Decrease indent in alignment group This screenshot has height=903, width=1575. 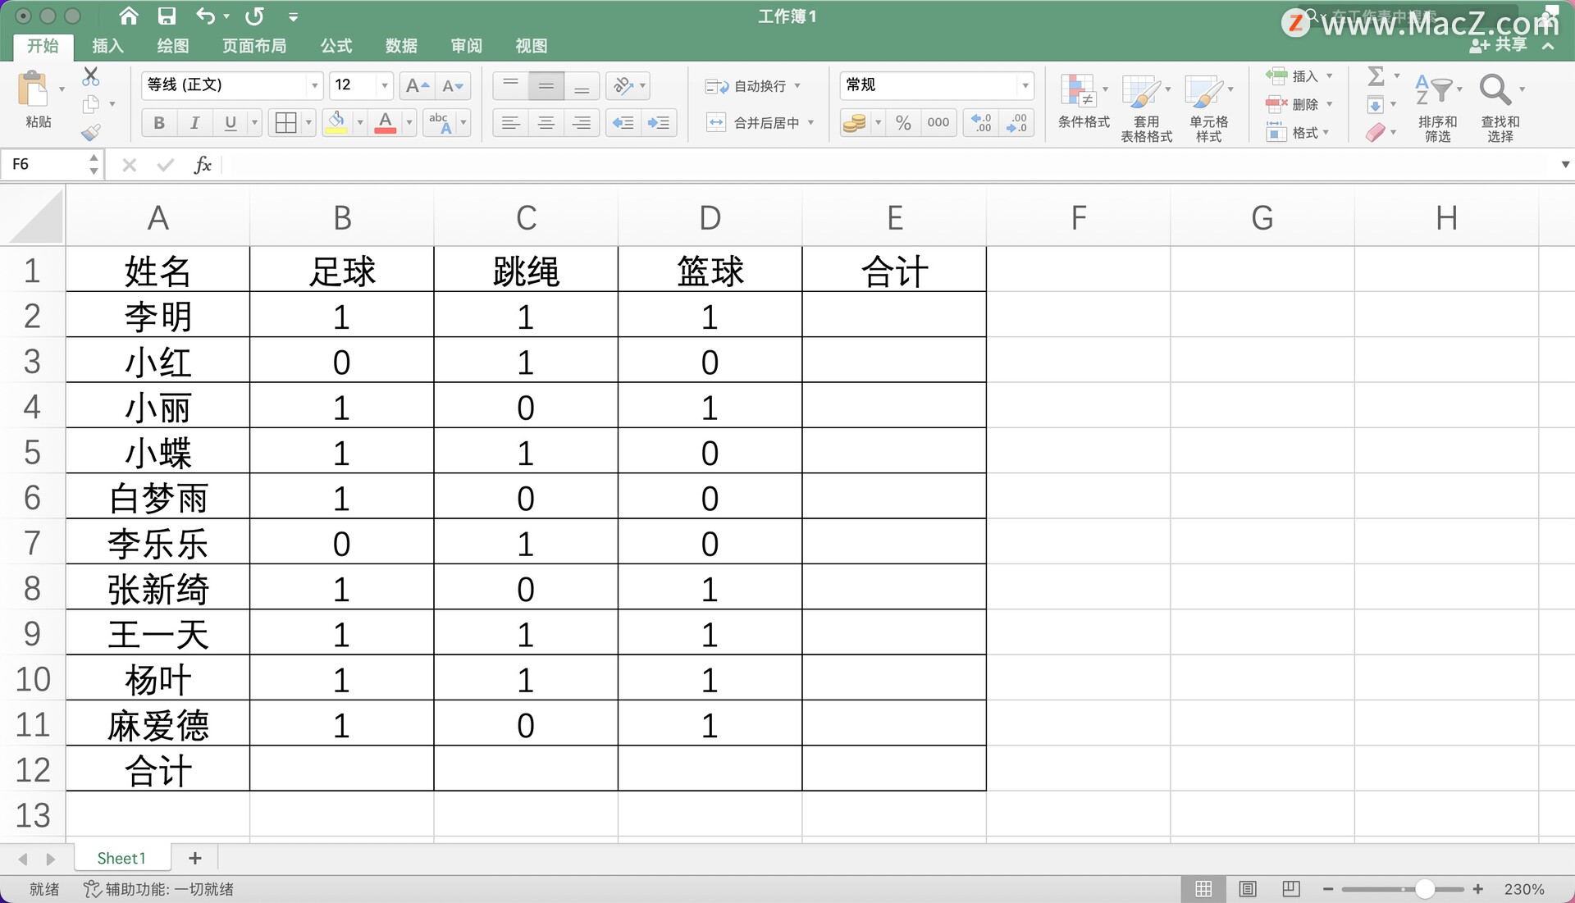pos(623,123)
